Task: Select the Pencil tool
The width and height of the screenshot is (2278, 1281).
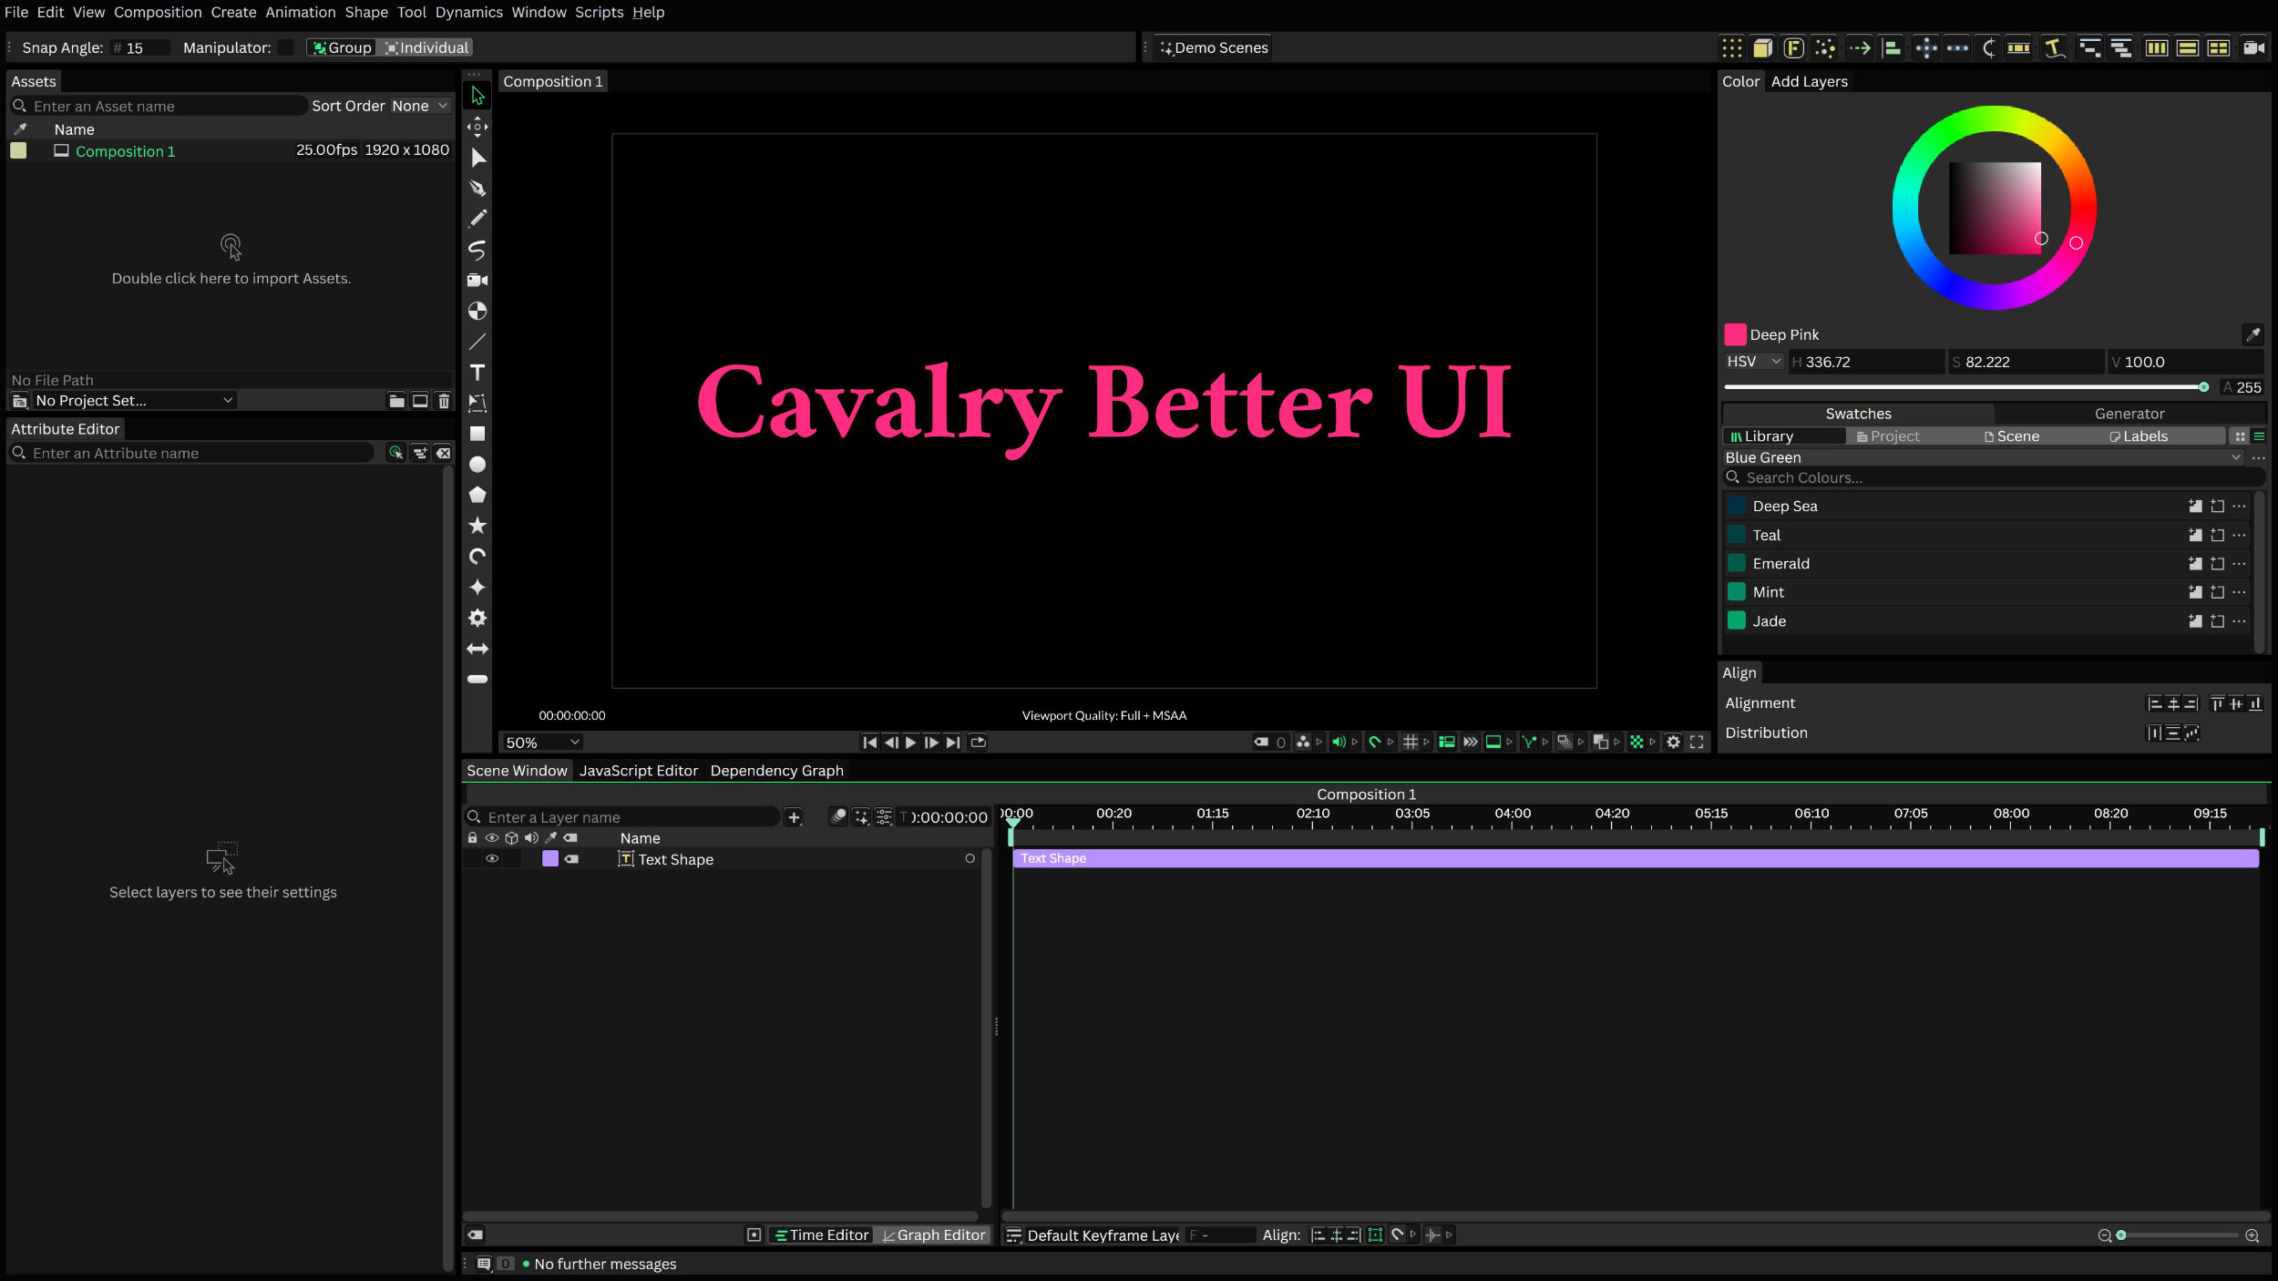Action: click(477, 219)
